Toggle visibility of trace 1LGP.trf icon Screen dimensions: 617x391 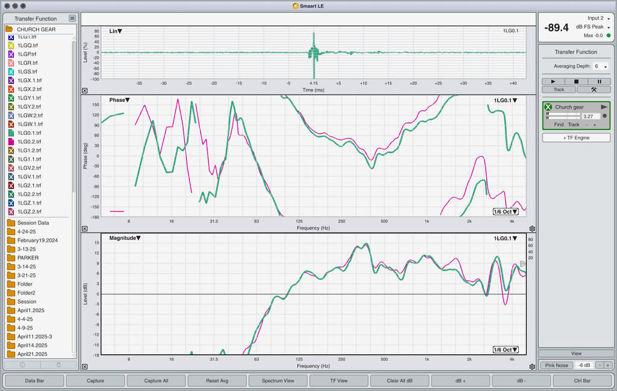coord(11,54)
